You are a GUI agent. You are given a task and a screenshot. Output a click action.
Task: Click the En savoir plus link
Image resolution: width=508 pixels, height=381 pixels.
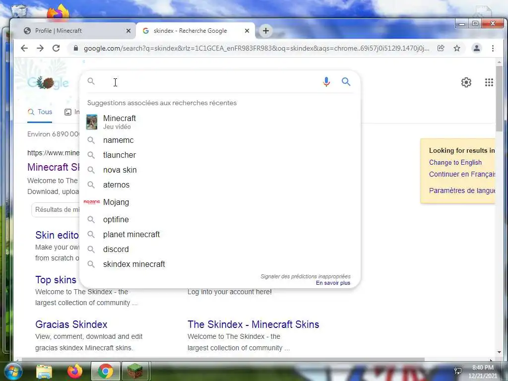[x=333, y=283]
